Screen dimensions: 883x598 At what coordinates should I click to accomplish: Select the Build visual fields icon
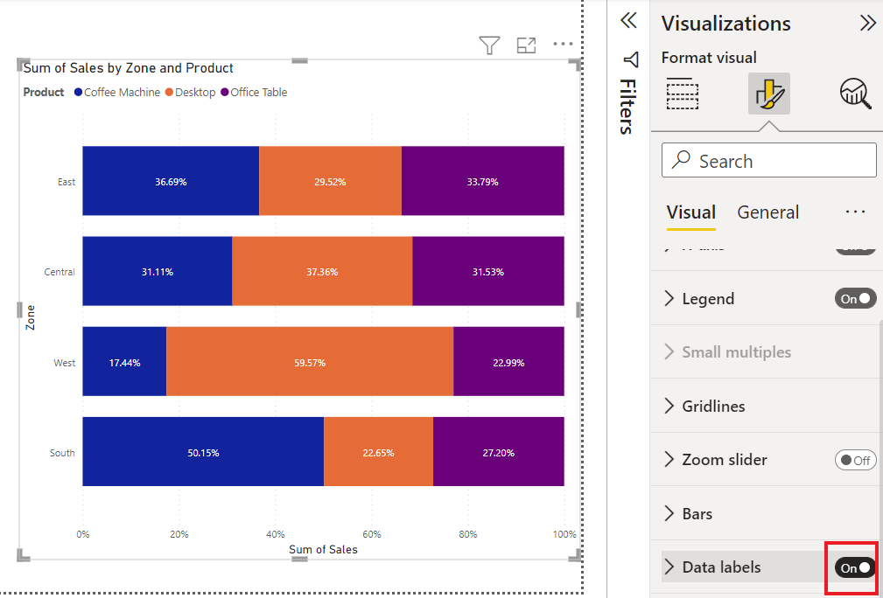[x=683, y=94]
